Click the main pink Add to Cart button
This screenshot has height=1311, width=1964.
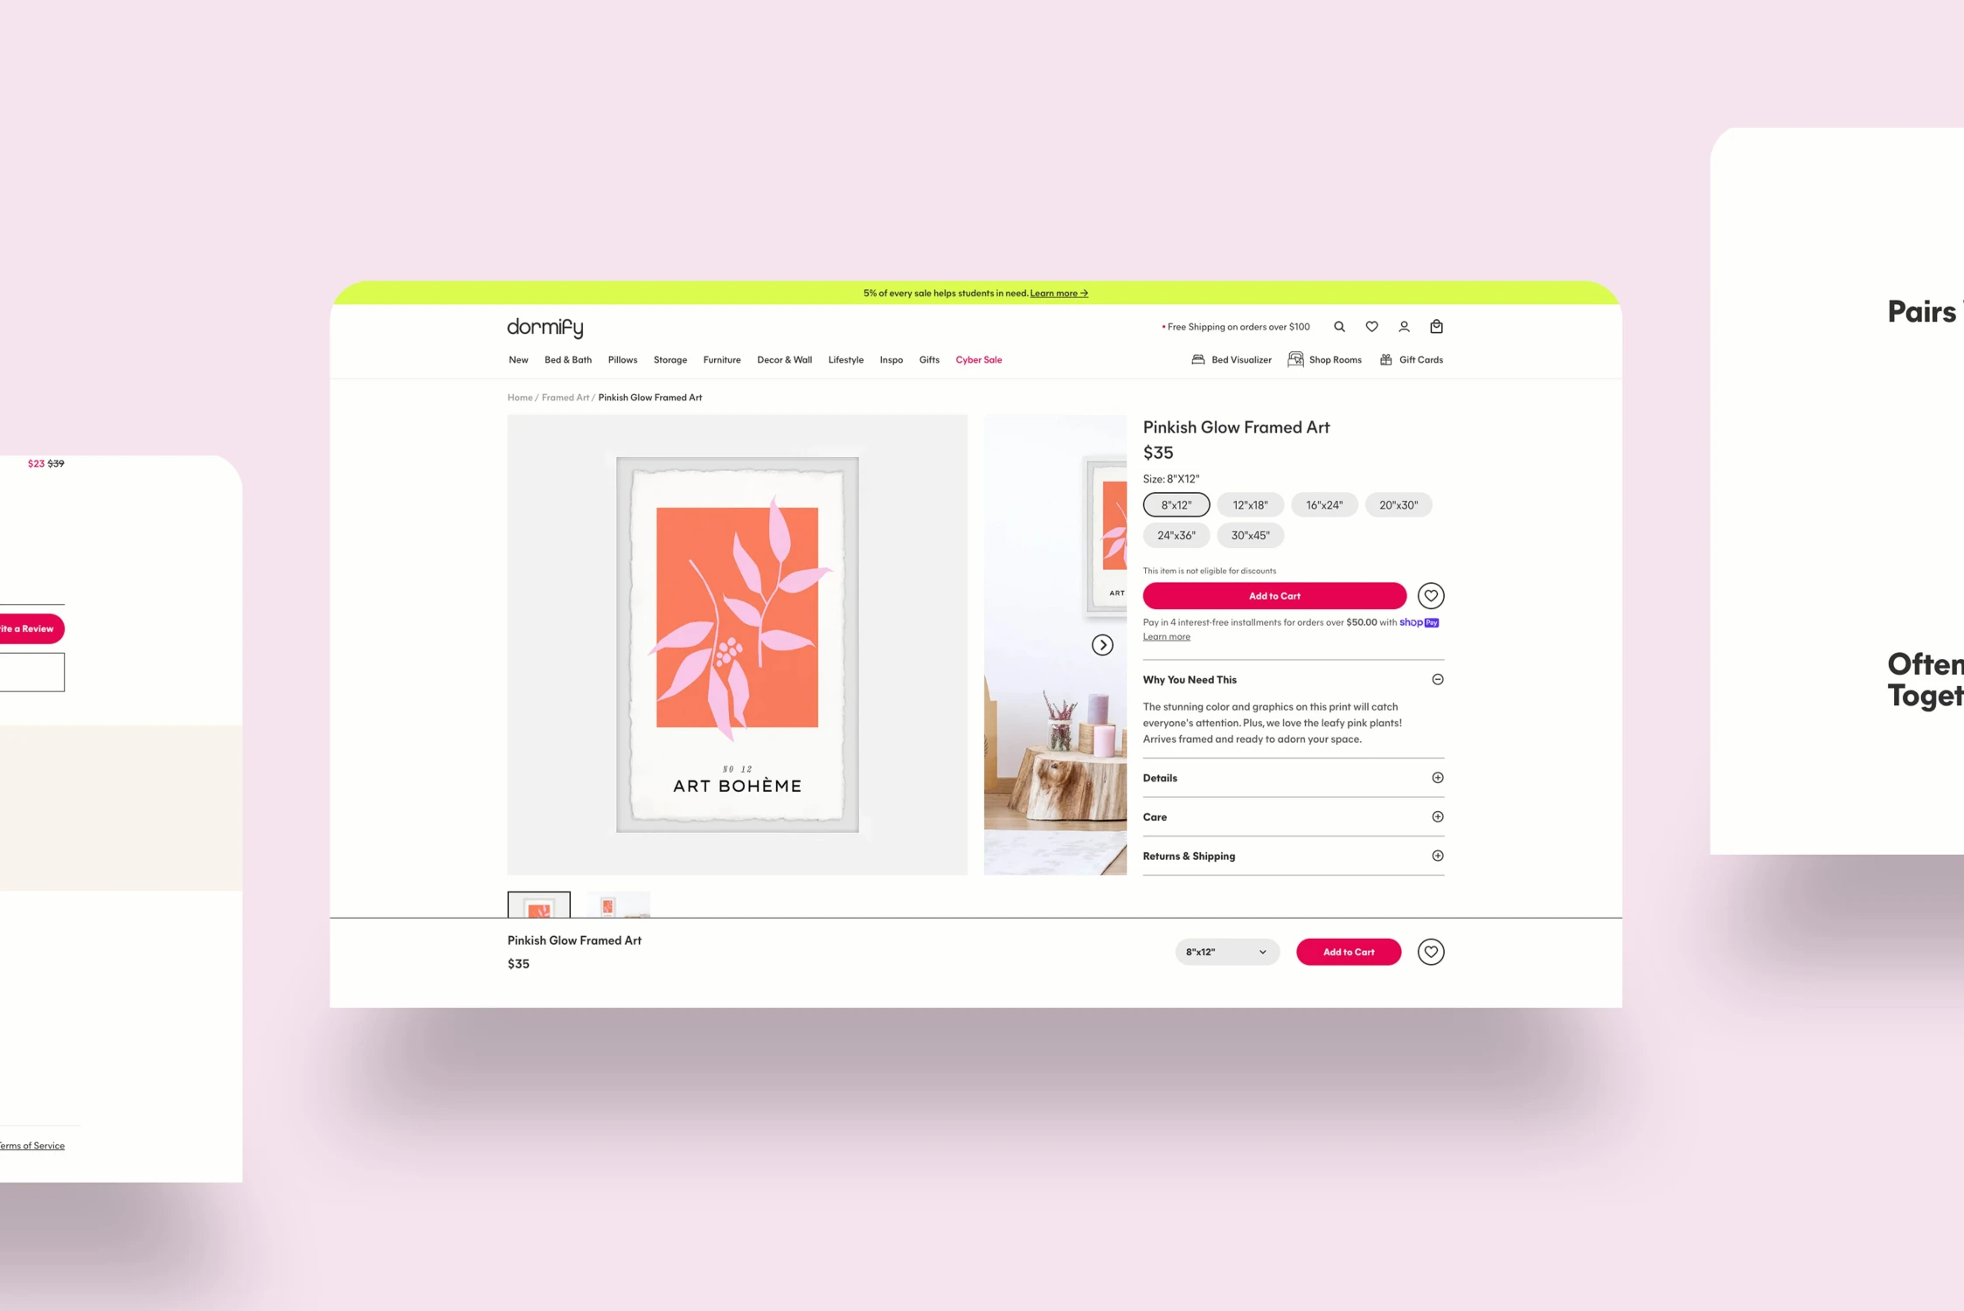[1274, 596]
